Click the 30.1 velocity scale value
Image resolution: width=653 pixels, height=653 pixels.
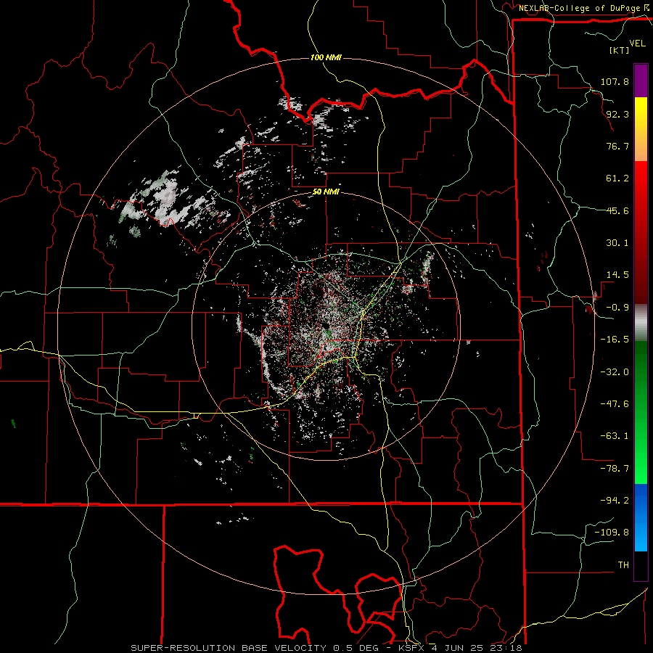[x=617, y=243]
